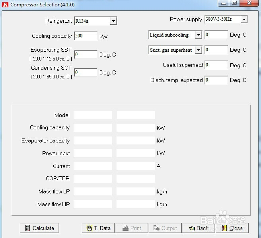Click the Useful superheat label
This screenshot has height=238, width=261.
tap(183, 65)
